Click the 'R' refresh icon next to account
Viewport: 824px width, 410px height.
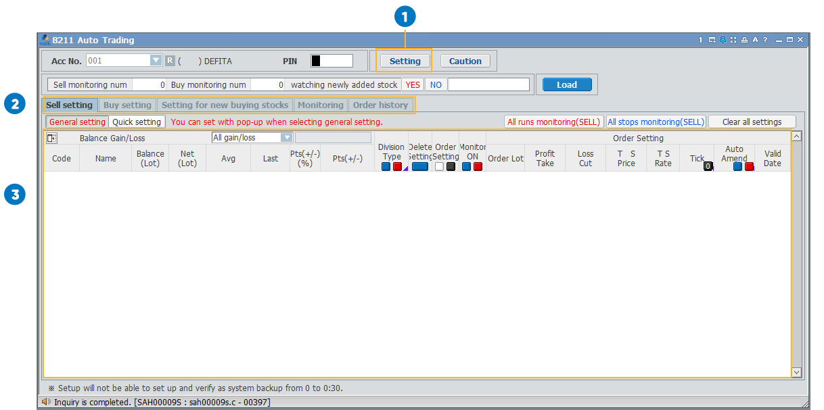coord(170,61)
